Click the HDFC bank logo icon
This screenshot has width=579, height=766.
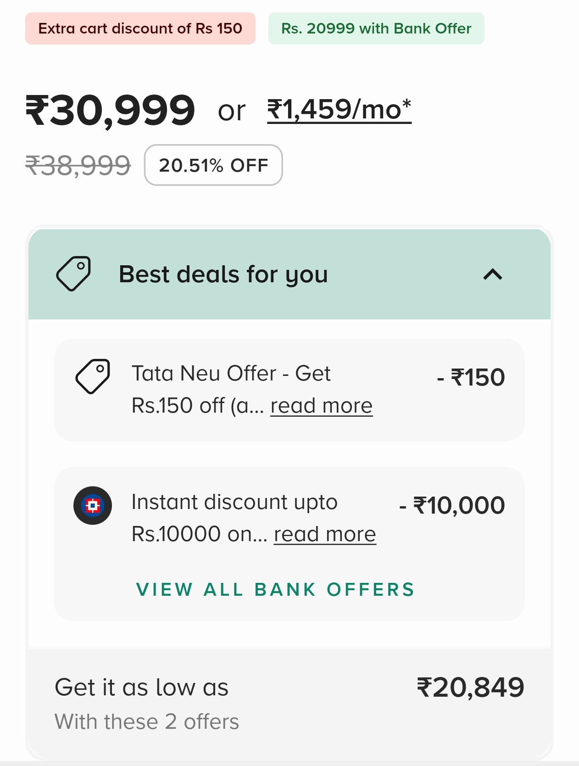tap(93, 505)
